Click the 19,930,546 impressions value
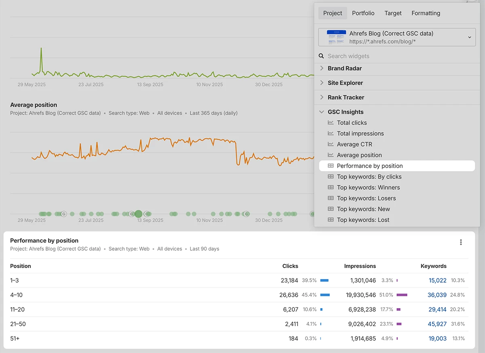The width and height of the screenshot is (485, 353). pos(361,295)
